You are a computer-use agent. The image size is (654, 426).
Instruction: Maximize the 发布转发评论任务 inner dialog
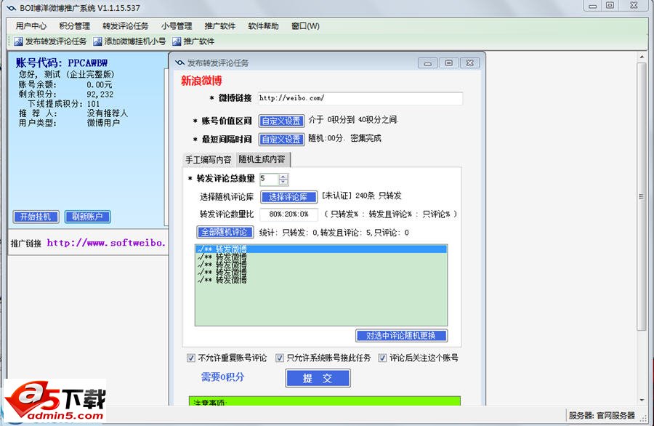tap(449, 63)
